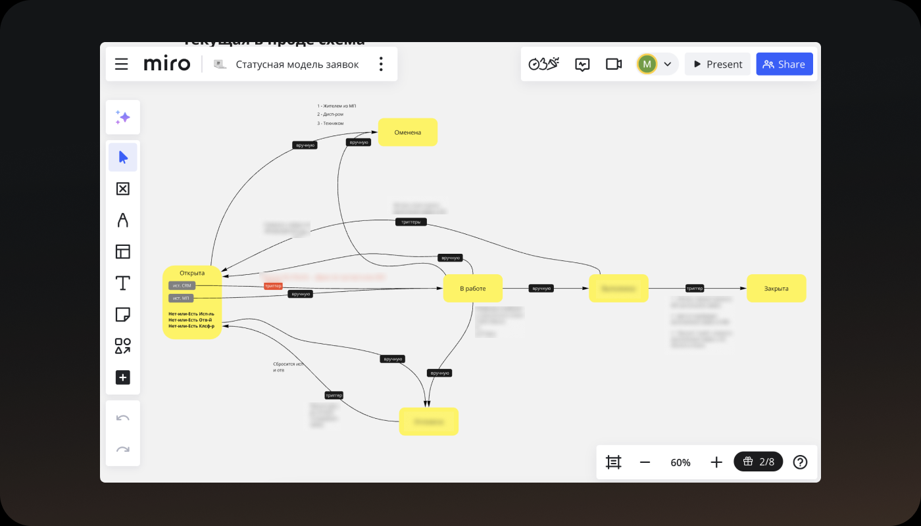The image size is (921, 526).
Task: Open the 60% zoom level menu
Action: point(680,462)
